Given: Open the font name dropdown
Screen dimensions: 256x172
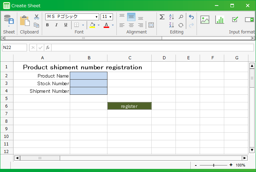Looking at the screenshot, I should [96, 17].
